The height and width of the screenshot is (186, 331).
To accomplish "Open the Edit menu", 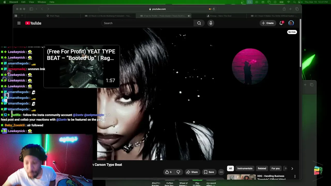I will [23, 2].
